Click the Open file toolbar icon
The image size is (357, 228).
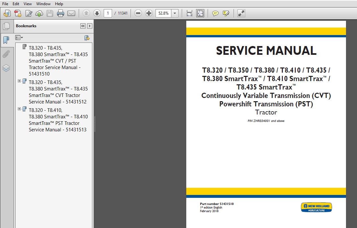pos(7,13)
